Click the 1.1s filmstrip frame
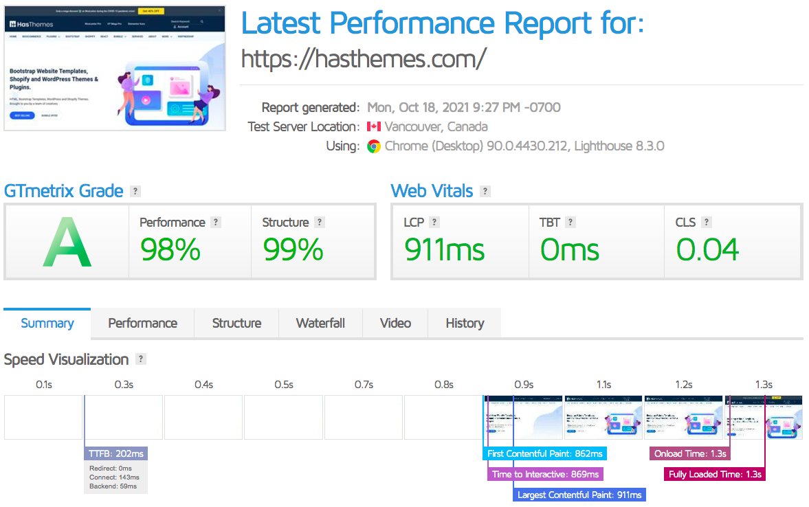 [603, 417]
